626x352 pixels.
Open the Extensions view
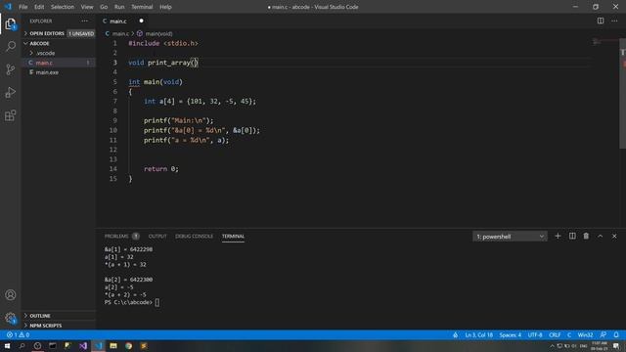[x=11, y=115]
